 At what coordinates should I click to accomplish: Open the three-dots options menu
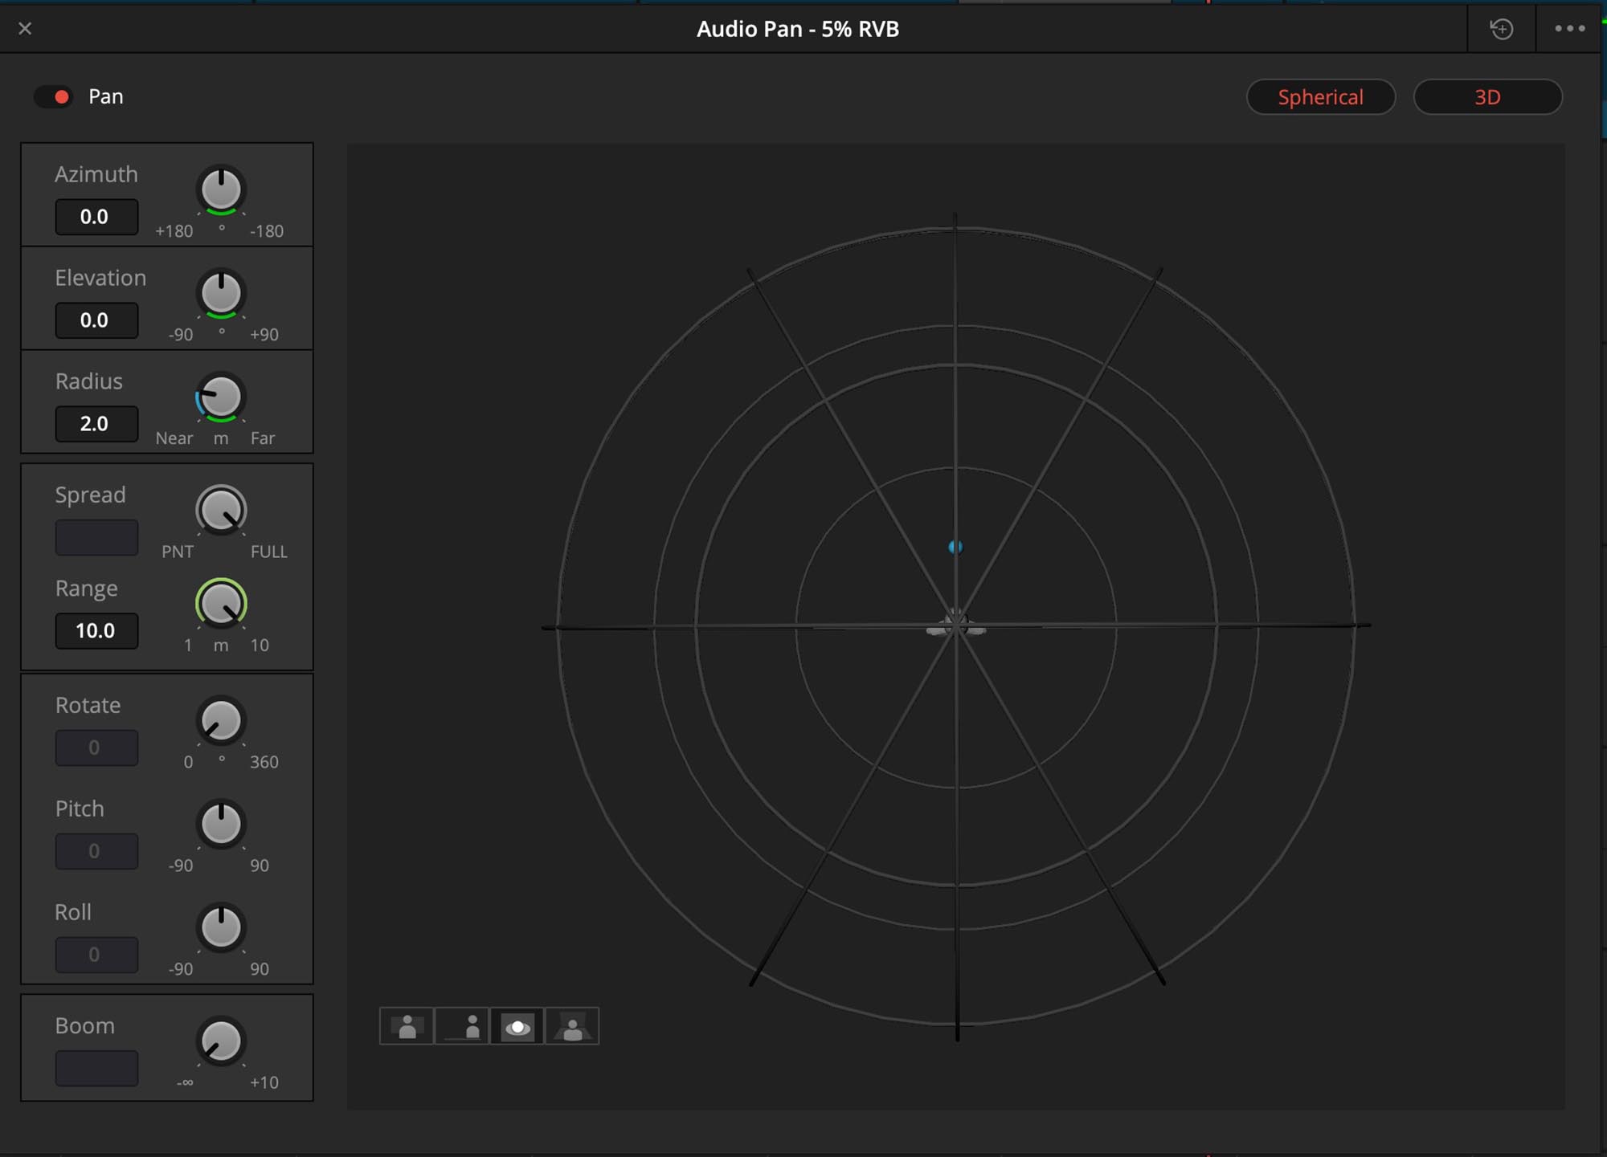coord(1569,29)
